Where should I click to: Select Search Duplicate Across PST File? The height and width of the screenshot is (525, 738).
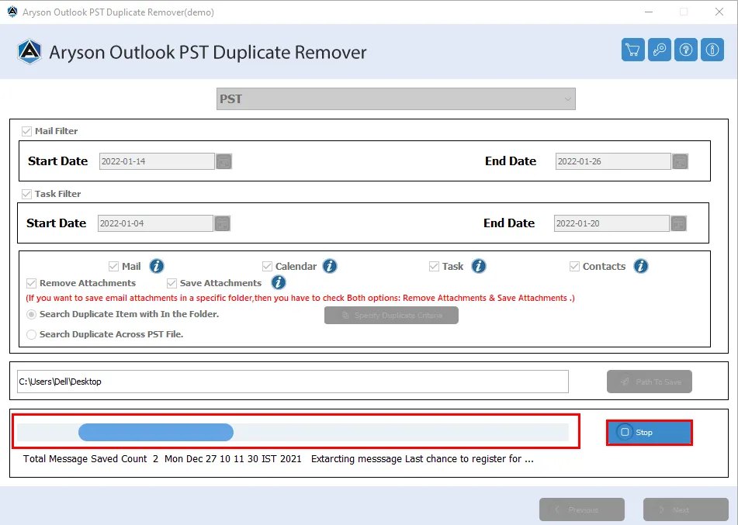[x=32, y=334]
